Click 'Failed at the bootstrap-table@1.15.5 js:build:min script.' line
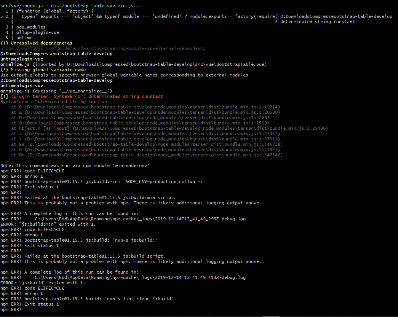Image resolution: width=398 pixels, height=317 pixels. point(88,198)
